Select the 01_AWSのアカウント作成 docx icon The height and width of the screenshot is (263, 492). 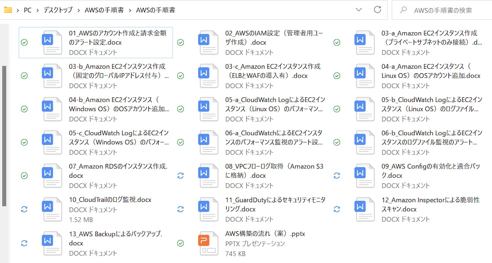click(x=52, y=42)
